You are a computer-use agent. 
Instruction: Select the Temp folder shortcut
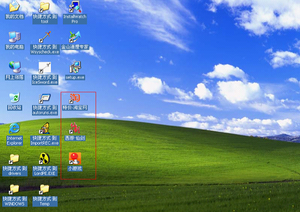[x=44, y=189]
